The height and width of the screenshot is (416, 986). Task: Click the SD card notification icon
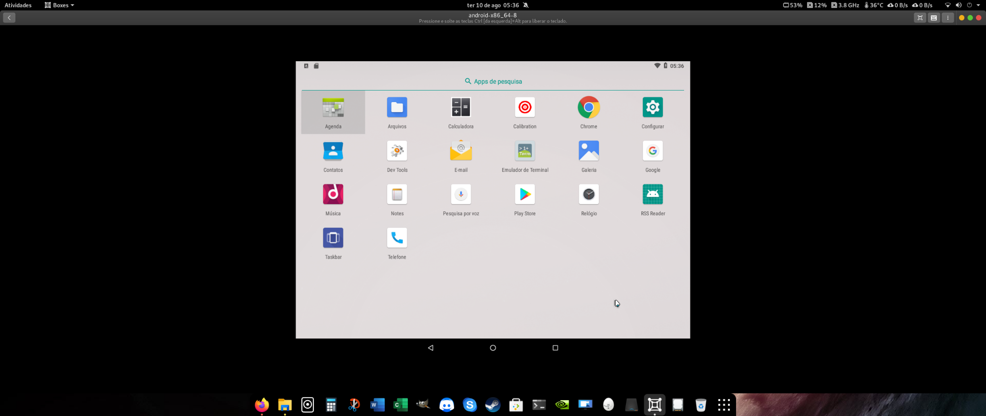click(x=316, y=66)
